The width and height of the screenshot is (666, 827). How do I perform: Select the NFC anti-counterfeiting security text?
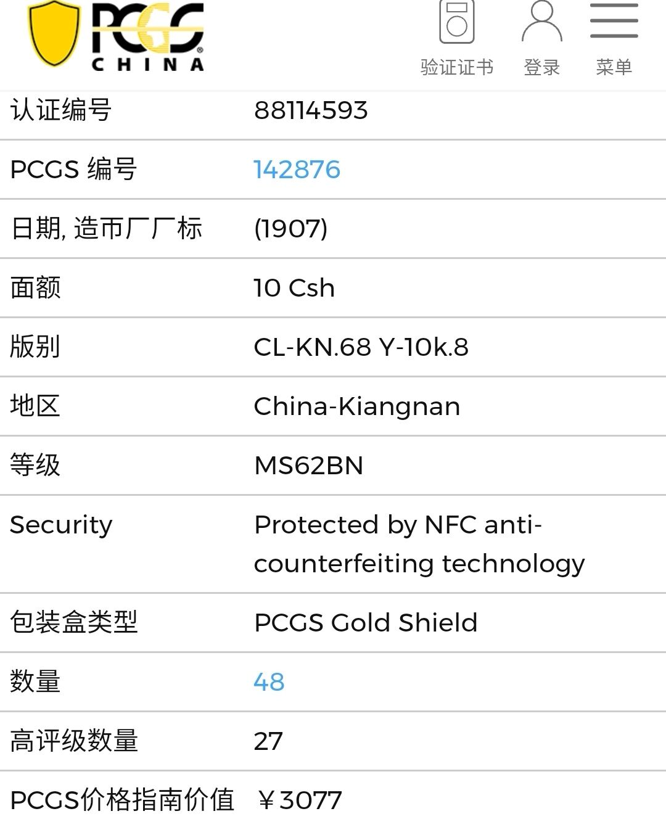(x=419, y=544)
